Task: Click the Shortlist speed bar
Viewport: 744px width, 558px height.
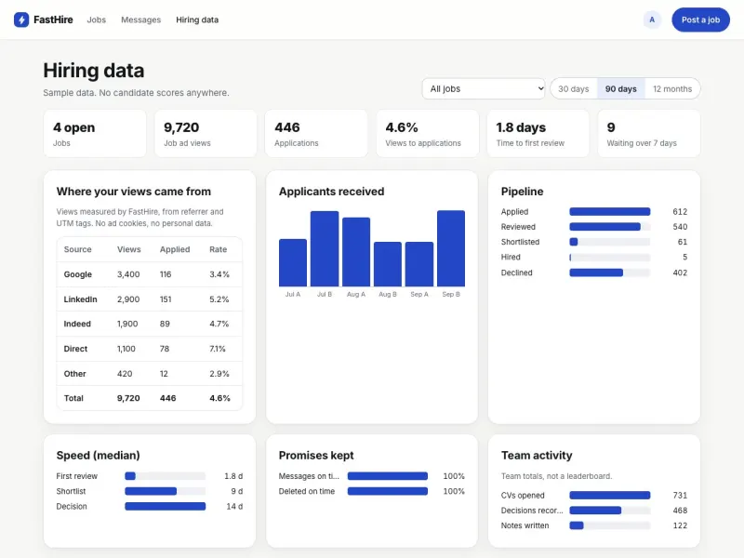Action: click(166, 491)
